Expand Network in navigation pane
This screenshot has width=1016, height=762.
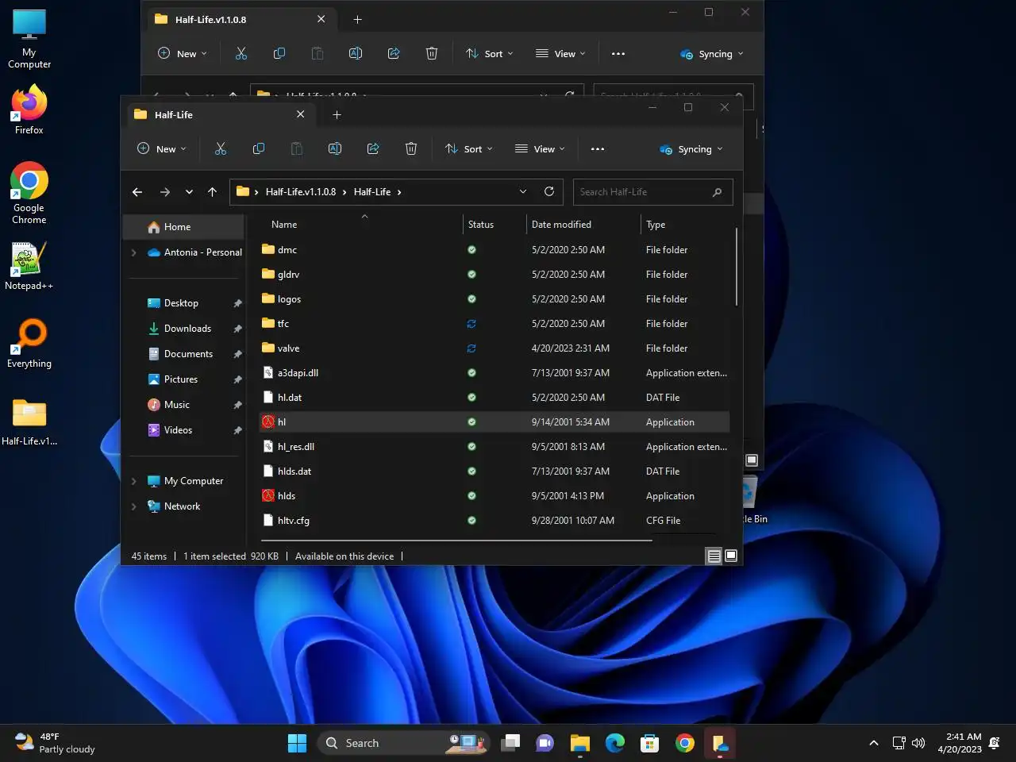tap(133, 506)
